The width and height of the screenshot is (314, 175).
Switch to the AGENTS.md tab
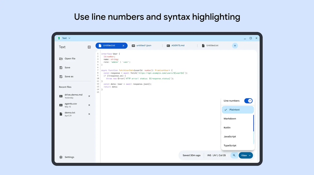[x=178, y=46]
